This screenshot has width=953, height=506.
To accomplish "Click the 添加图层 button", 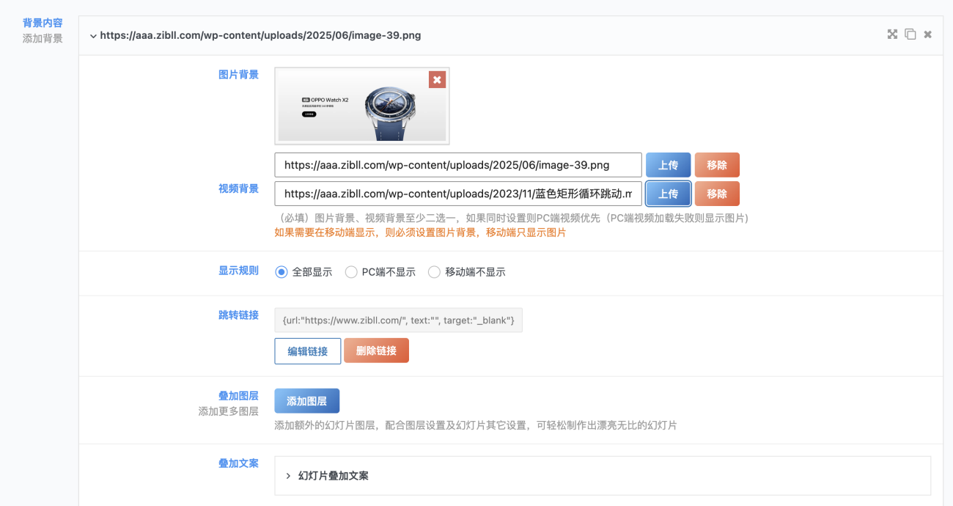I will click(307, 401).
